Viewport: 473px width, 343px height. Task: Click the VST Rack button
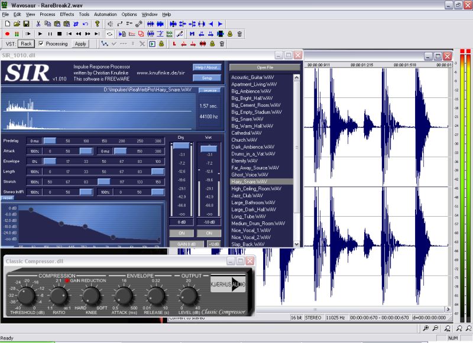pyautogui.click(x=26, y=44)
